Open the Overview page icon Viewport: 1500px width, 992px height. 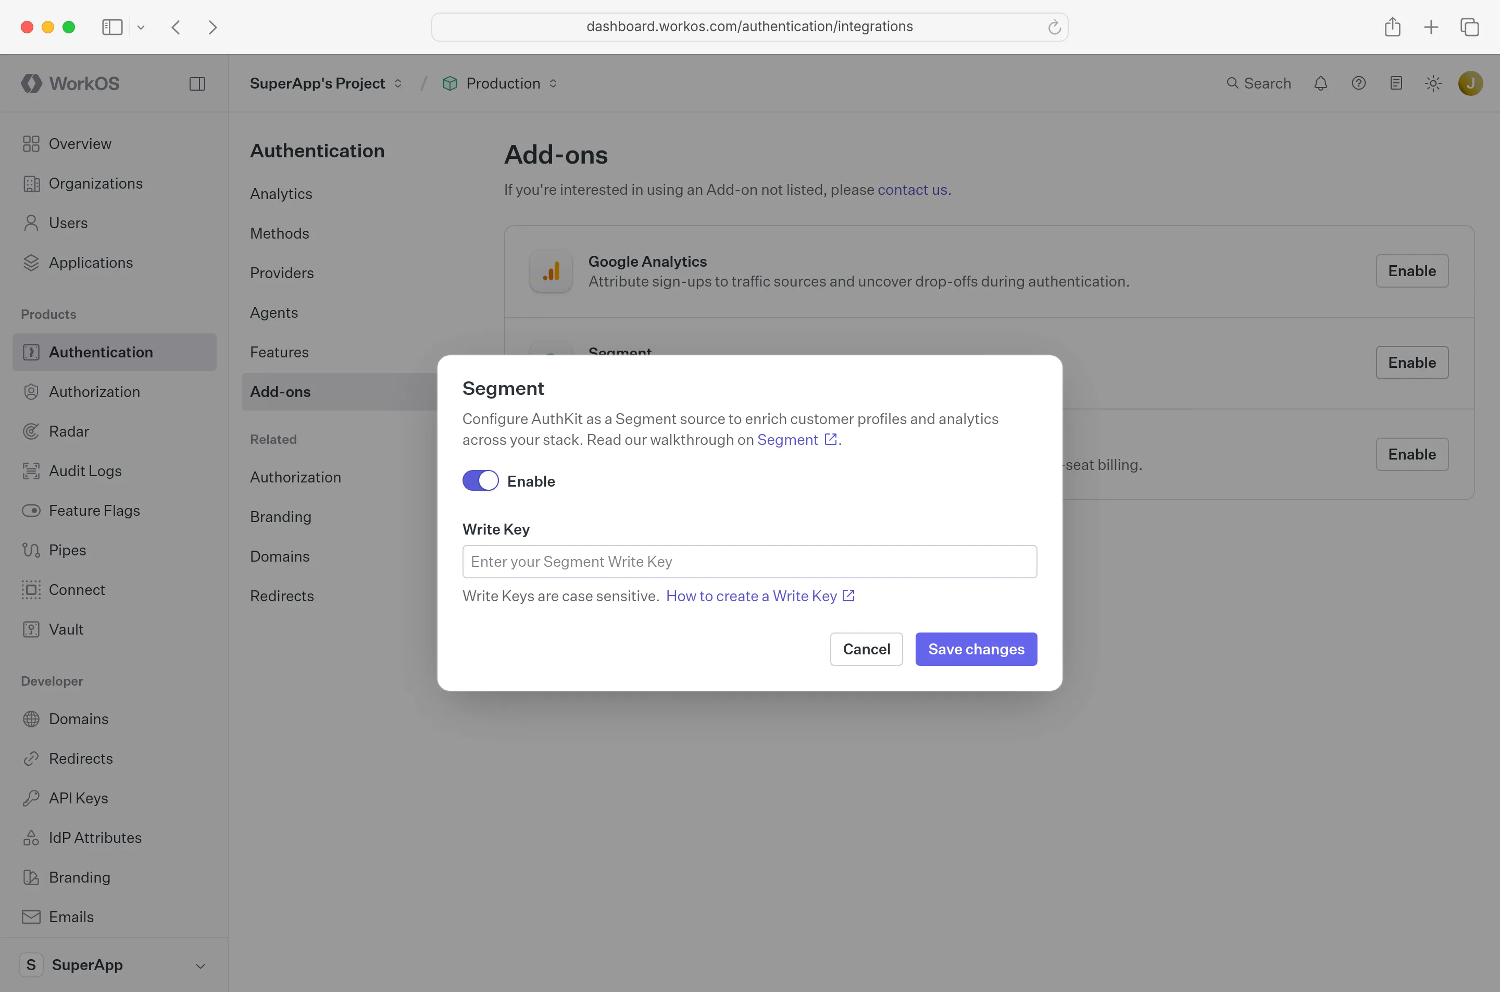pos(31,144)
